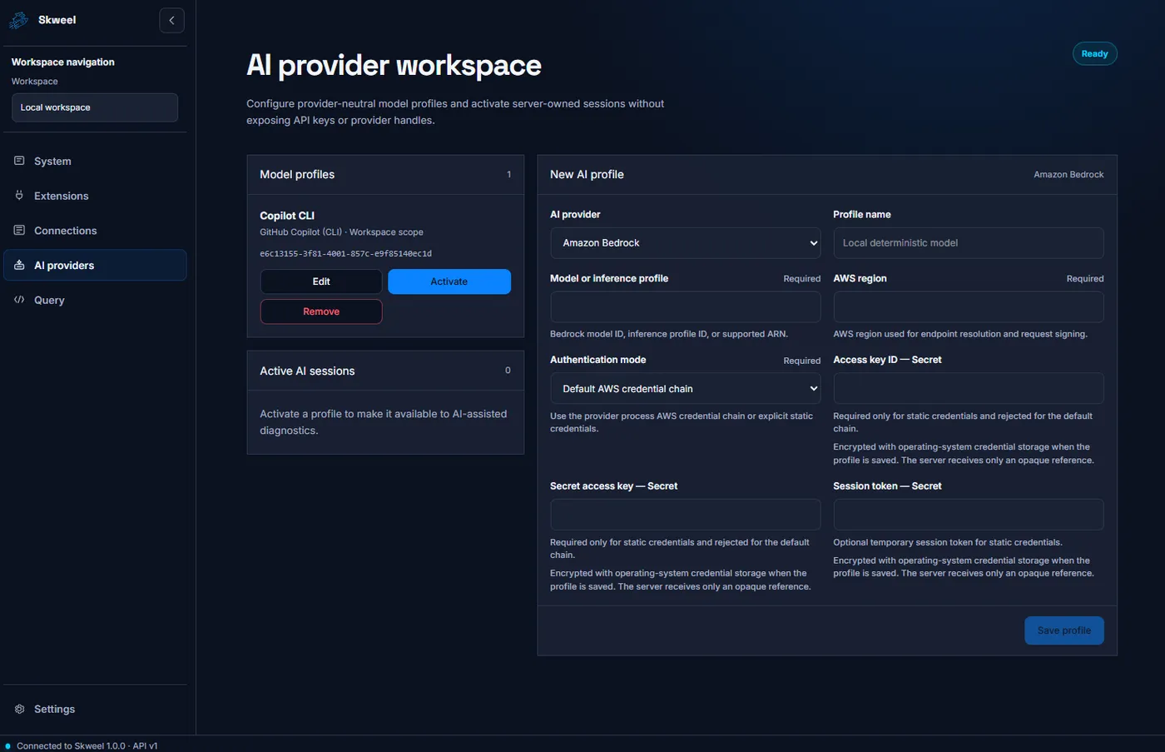This screenshot has width=1165, height=752.
Task: Click the connection status dot in status bar
Action: tap(8, 745)
